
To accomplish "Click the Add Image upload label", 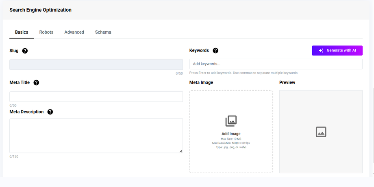I will pyautogui.click(x=231, y=134).
